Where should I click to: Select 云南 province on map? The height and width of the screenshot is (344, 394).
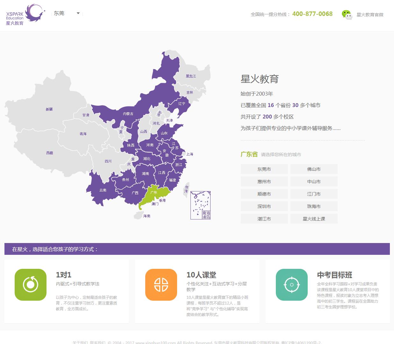[103, 190]
